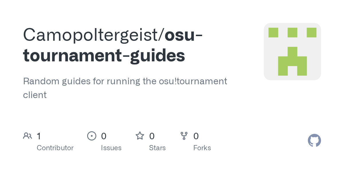The width and height of the screenshot is (344, 172).
Task: Click the stars count 0
Action: tap(152, 136)
